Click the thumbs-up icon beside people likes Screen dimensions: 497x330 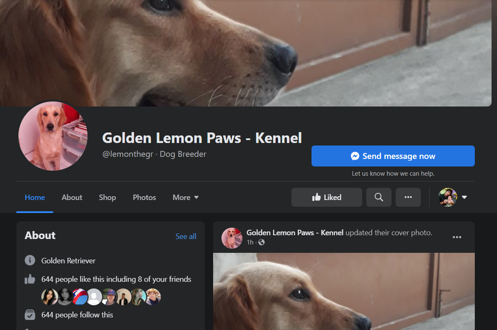(x=30, y=279)
